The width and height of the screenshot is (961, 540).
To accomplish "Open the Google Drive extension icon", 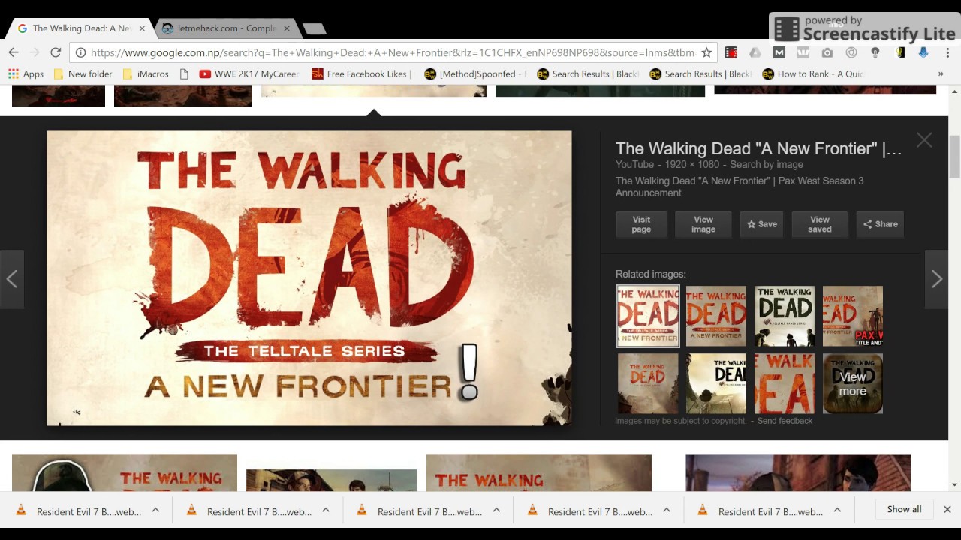I will point(755,52).
